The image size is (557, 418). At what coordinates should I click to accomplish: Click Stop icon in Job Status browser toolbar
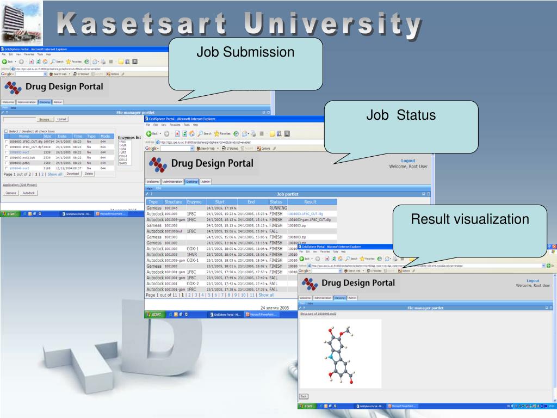(177, 134)
